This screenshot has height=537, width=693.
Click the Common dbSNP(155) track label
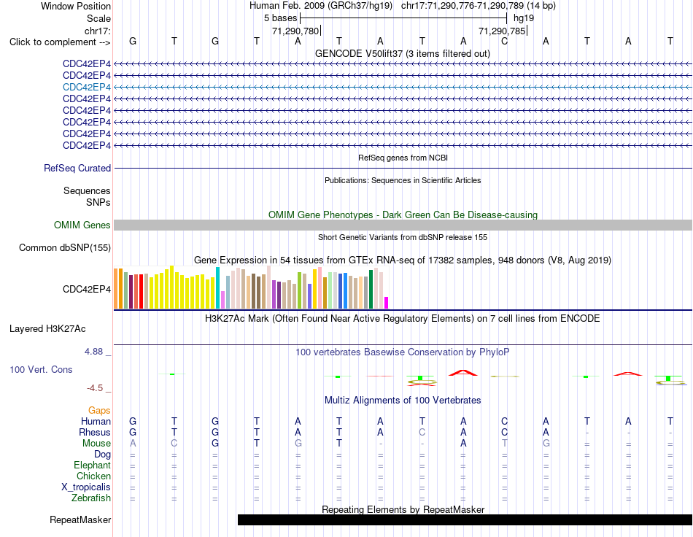click(x=65, y=247)
